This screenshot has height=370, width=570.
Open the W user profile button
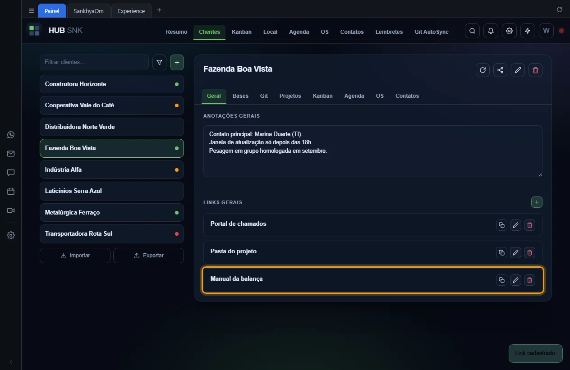[546, 31]
